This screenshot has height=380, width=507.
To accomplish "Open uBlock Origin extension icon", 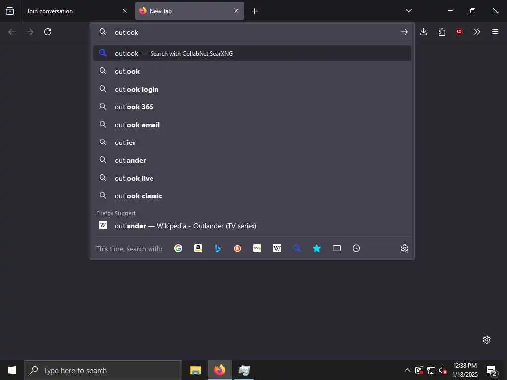I will [x=459, y=32].
